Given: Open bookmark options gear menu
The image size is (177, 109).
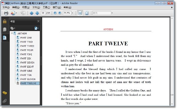Looking at the screenshot, I should tap(12, 28).
